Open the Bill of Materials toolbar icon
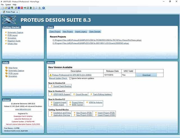The width and height of the screenshot is (180, 138). tap(34, 8)
